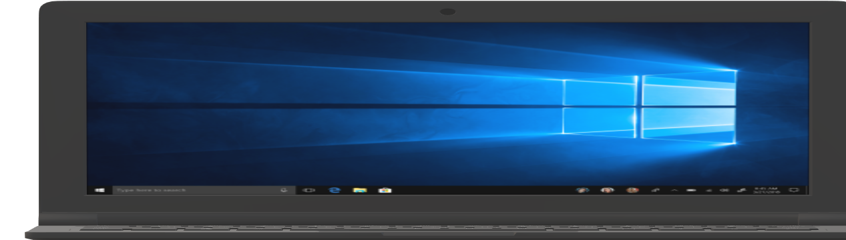This screenshot has width=846, height=240.
Task: Open the third pinned contact avatar
Action: click(x=632, y=190)
